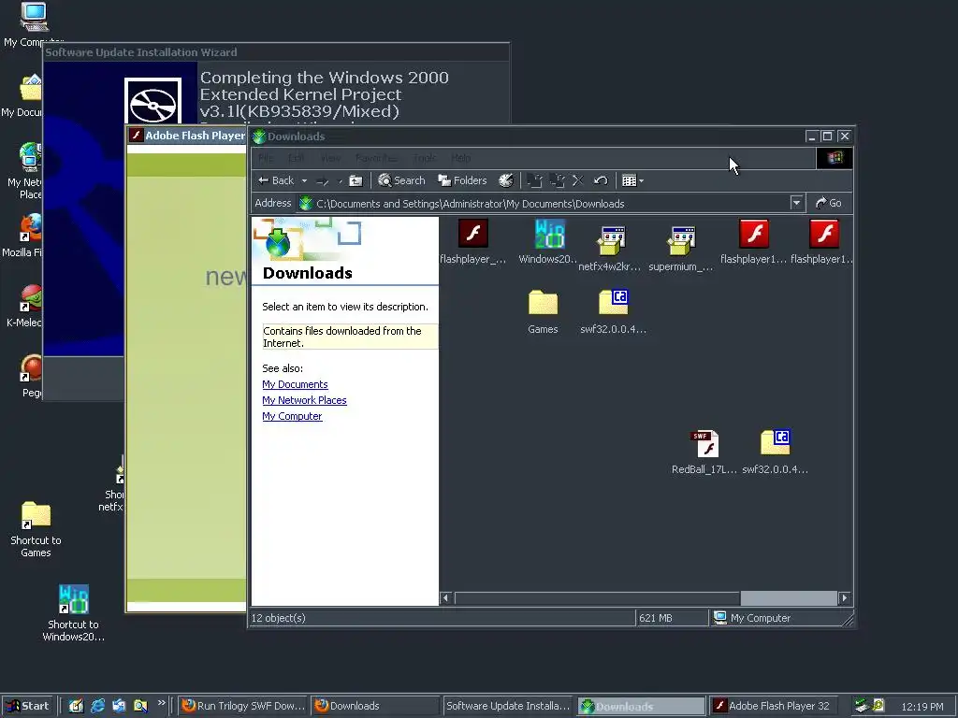
Task: Click the scroll right arrow
Action: (x=845, y=597)
